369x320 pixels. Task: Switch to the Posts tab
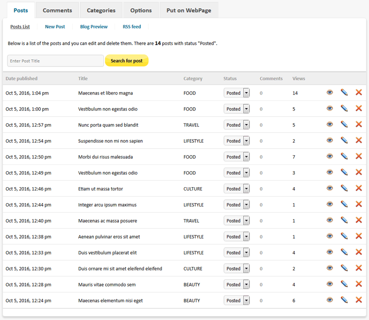[21, 10]
